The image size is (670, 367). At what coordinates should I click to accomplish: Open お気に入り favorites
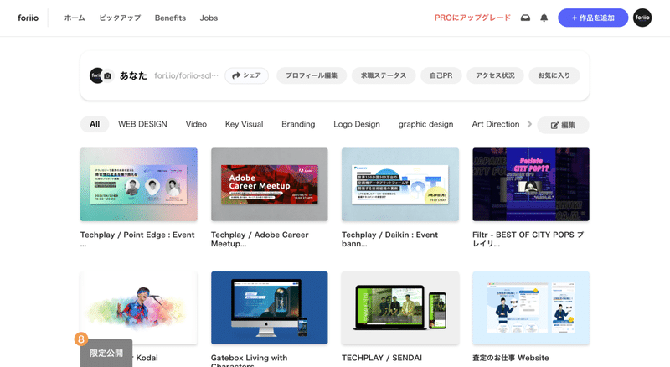pyautogui.click(x=554, y=75)
